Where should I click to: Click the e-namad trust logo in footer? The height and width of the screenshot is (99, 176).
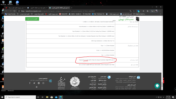click(61, 83)
